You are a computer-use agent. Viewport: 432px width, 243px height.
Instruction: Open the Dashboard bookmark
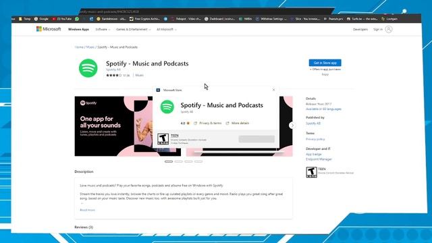tap(219, 19)
